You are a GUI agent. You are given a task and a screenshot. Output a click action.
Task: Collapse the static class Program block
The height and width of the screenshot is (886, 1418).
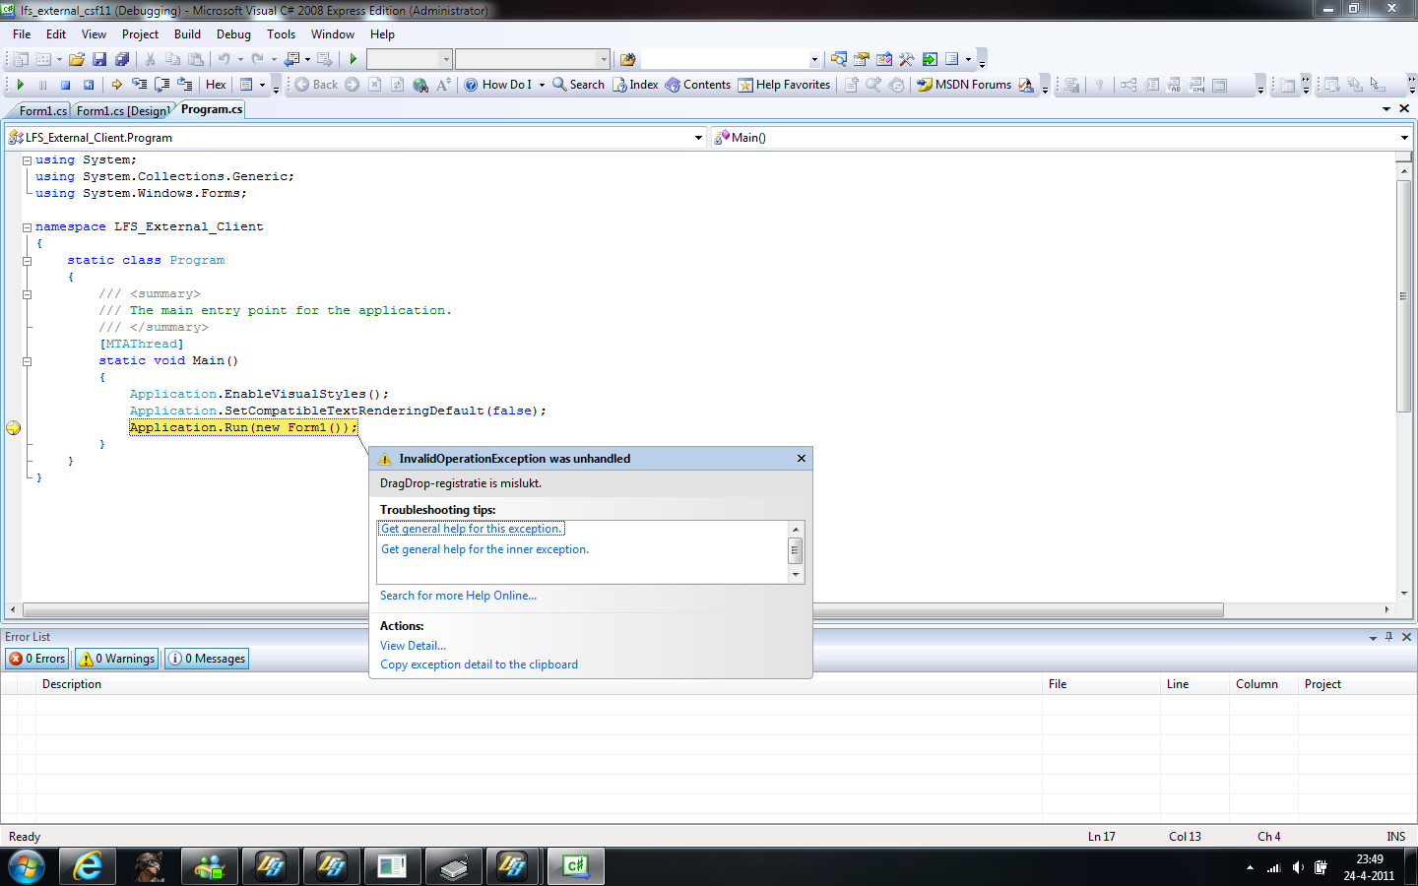(x=27, y=260)
